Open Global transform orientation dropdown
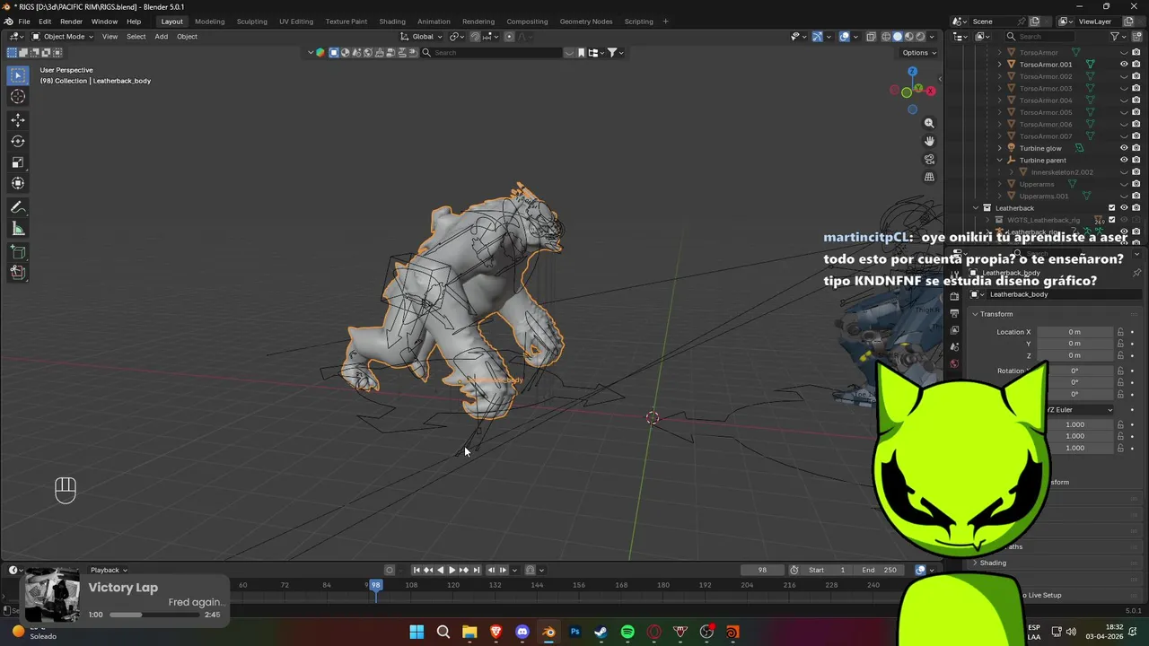The height and width of the screenshot is (646, 1149). [422, 37]
